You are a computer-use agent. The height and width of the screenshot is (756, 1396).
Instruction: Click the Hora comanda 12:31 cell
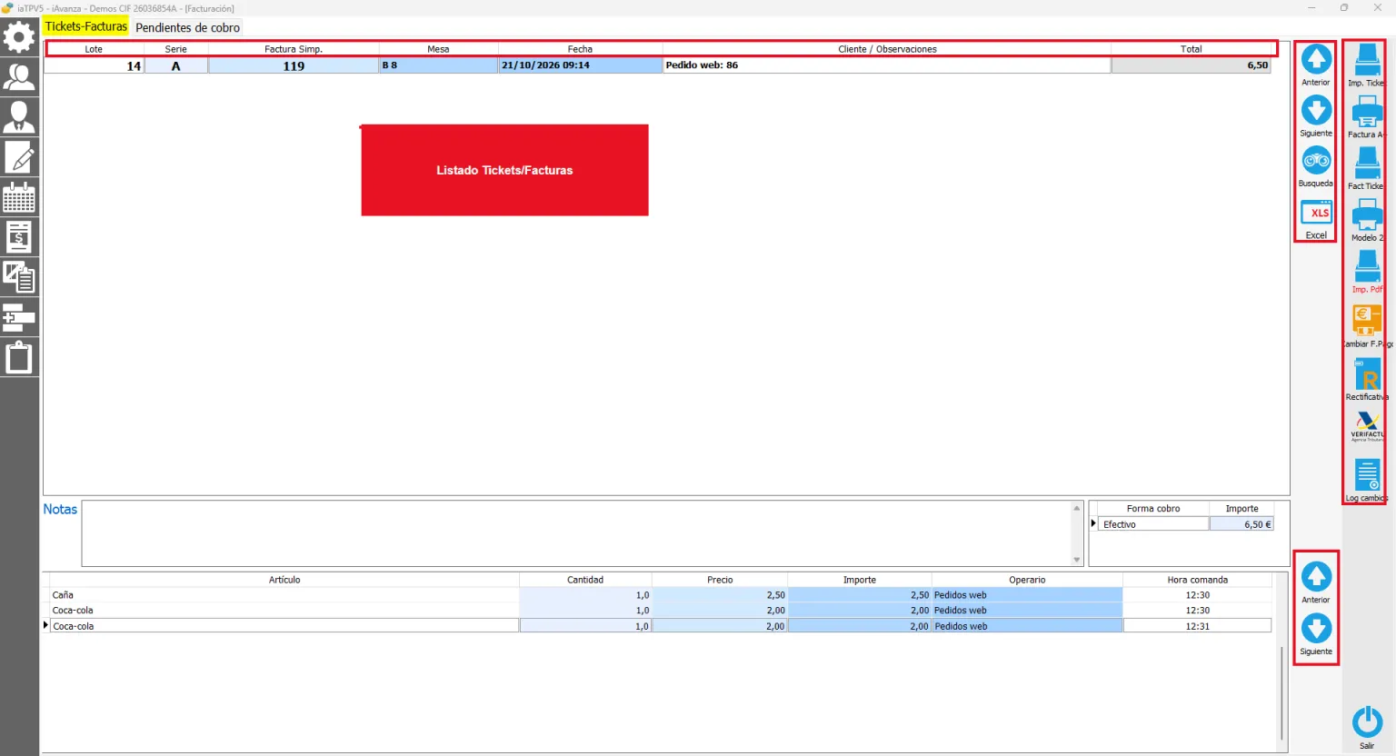click(x=1197, y=626)
